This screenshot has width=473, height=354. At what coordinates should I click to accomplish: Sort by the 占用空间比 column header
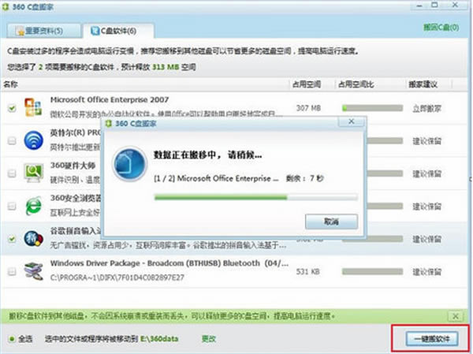tap(356, 84)
